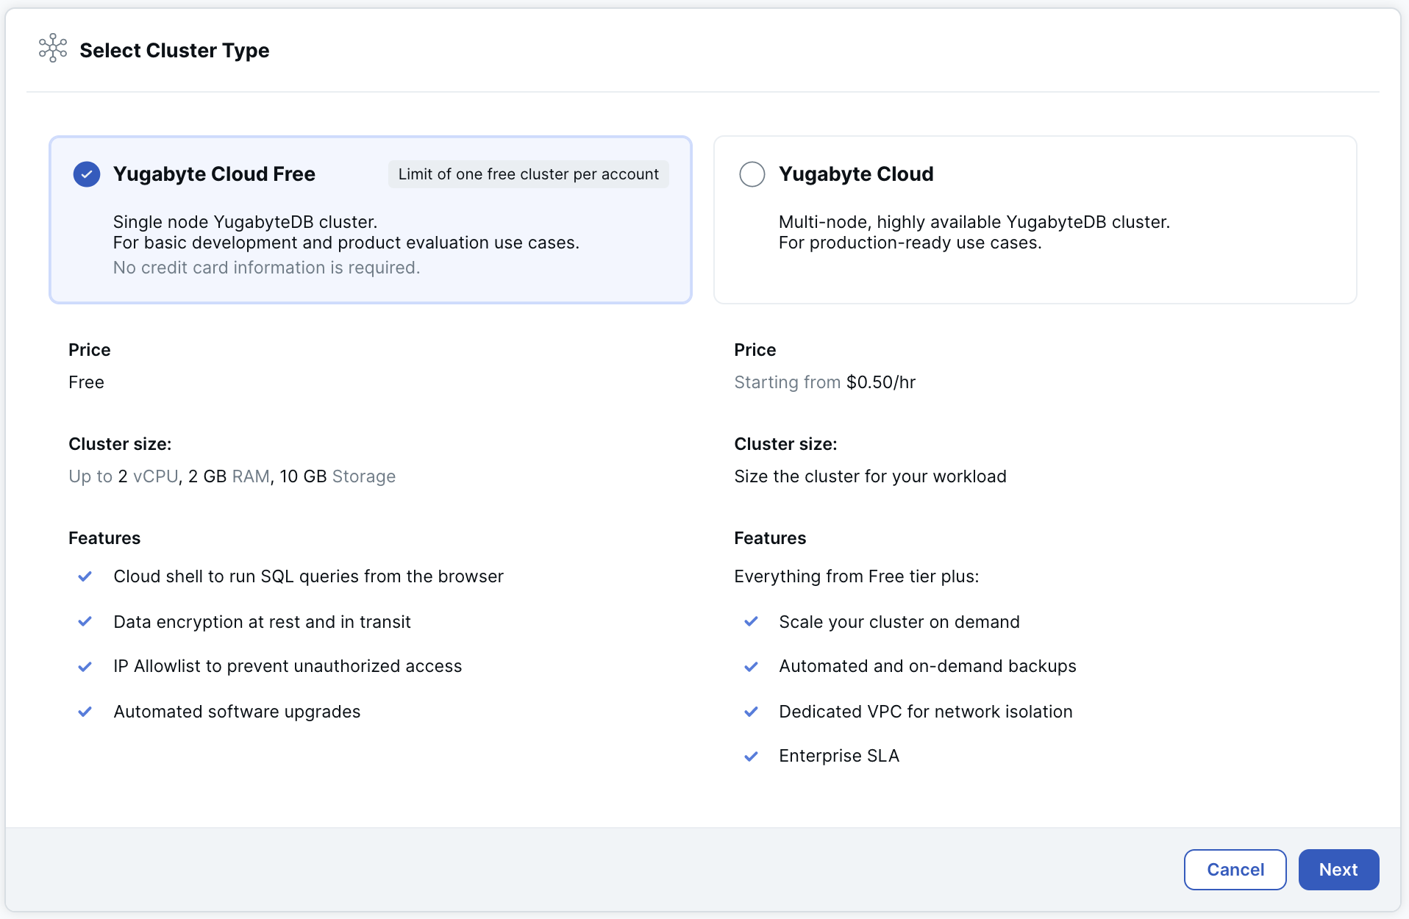The width and height of the screenshot is (1409, 919).
Task: Click 'Automated software upgrades' text
Action: [x=237, y=712]
